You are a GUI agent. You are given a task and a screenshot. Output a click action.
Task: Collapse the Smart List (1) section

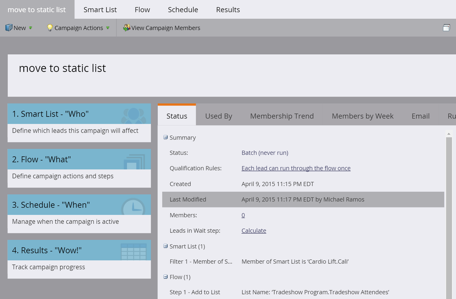(x=166, y=246)
